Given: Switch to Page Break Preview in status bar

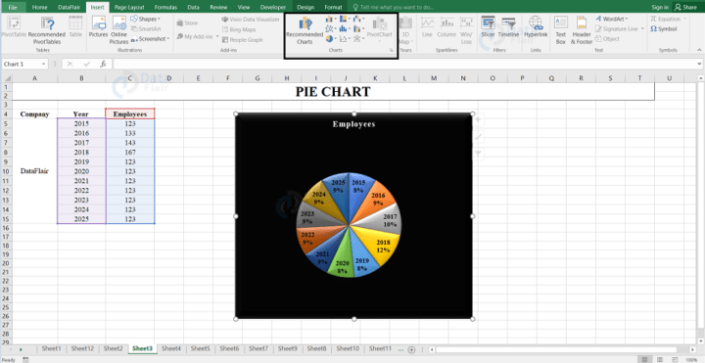Looking at the screenshot, I should click(x=675, y=359).
